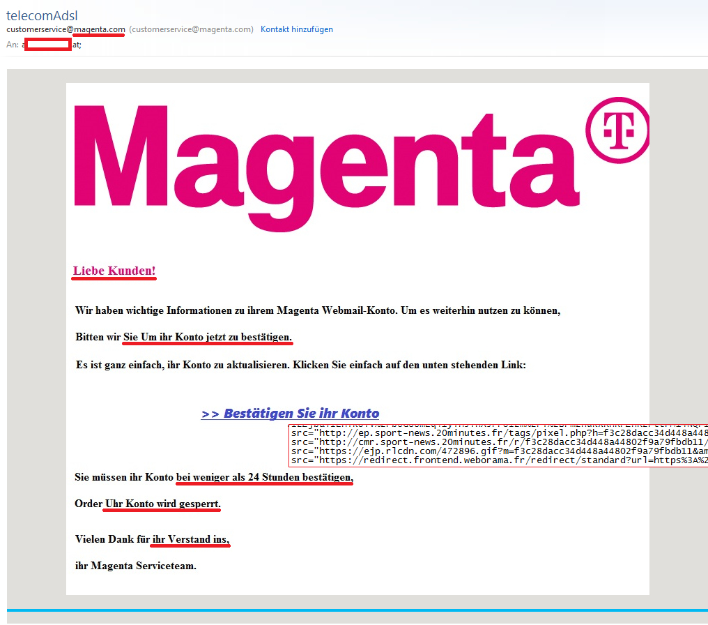Click the tooltip line with cmr.sport-news.20minutes.fr
Viewport: 708px width, 625px height.
tap(499, 442)
